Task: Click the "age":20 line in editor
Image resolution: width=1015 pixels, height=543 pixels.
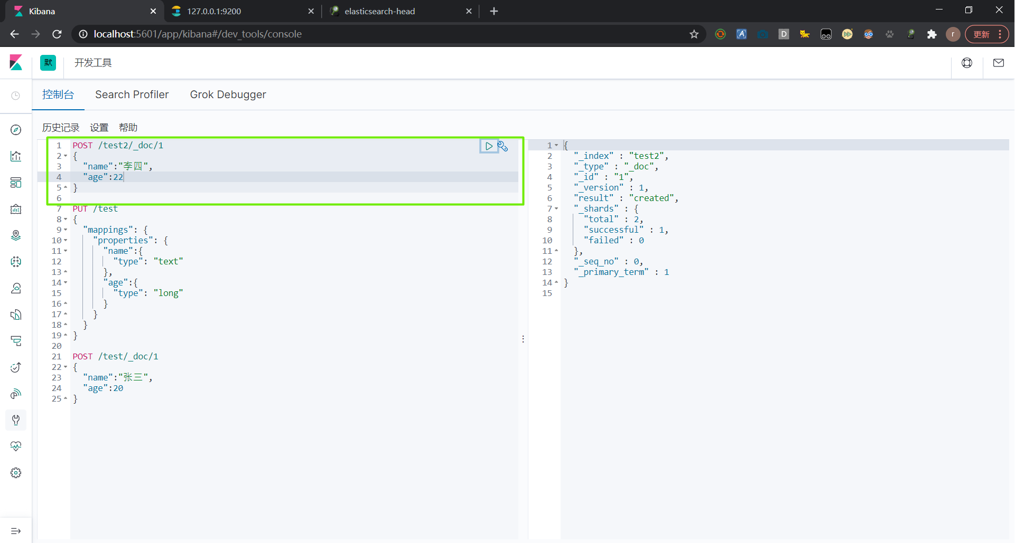Action: (x=103, y=388)
